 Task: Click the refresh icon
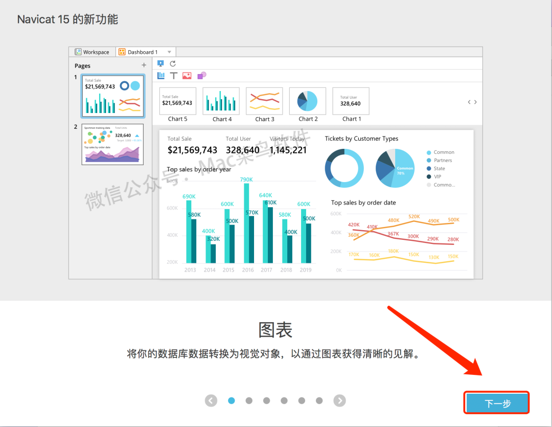(x=173, y=63)
